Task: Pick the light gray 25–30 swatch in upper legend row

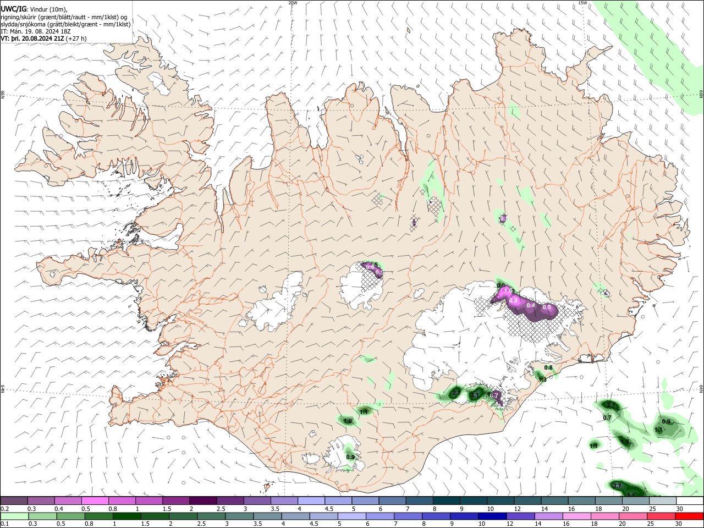Action: 663,501
